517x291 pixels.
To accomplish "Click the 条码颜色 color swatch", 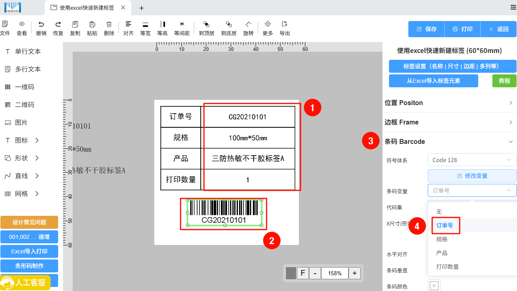I will pos(434,286).
